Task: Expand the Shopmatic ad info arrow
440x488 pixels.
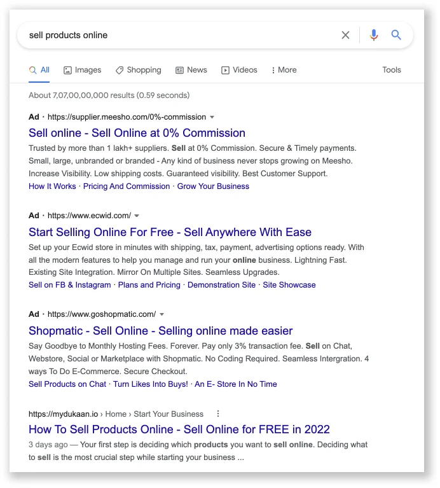Action: point(162,314)
